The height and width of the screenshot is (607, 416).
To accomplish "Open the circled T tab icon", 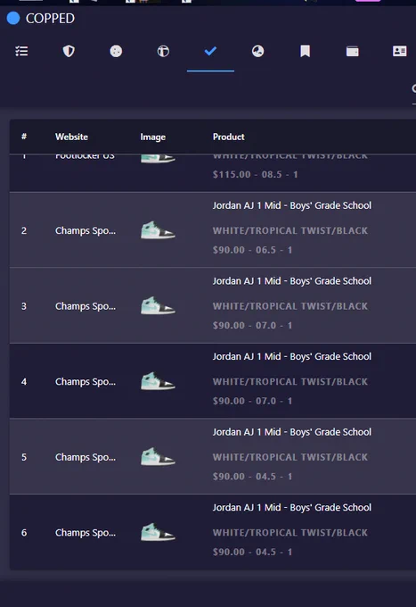I will coord(163,51).
